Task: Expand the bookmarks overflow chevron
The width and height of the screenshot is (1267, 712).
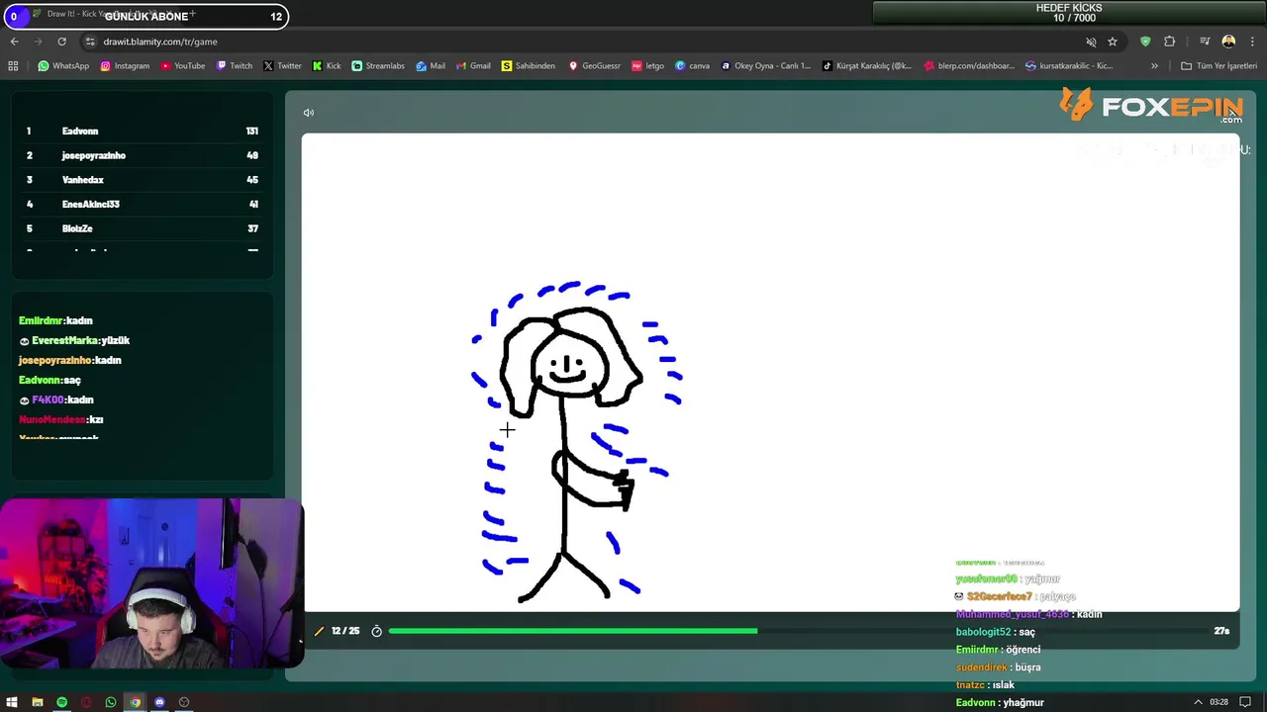Action: pyautogui.click(x=1154, y=66)
